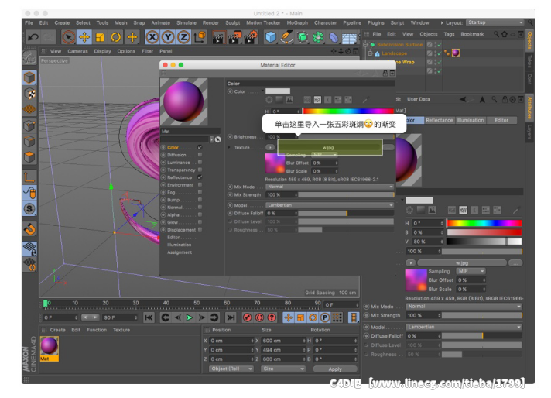551x398 pixels.
Task: Select the Move tool in top toolbar
Action: point(84,37)
